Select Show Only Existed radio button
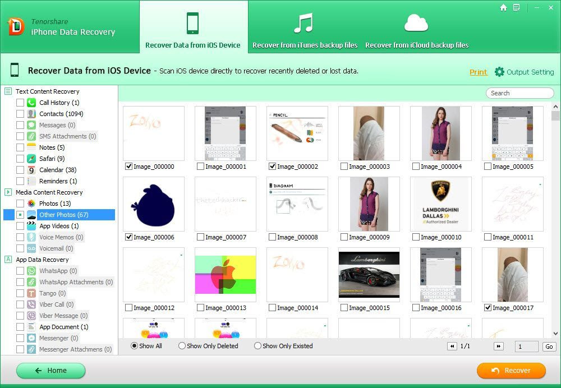This screenshot has width=561, height=388. (257, 346)
